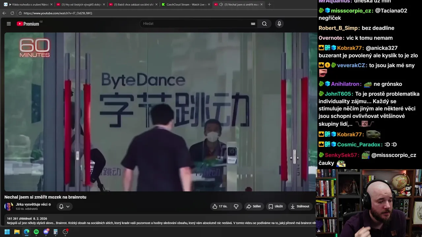Dislike the video with thumbs down
422x237 pixels.
236,206
